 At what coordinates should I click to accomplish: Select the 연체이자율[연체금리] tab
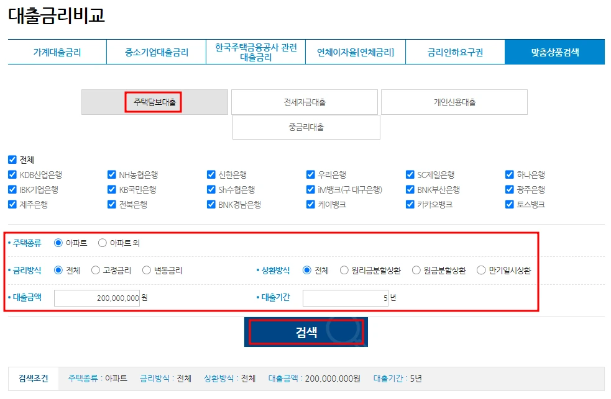click(x=355, y=52)
